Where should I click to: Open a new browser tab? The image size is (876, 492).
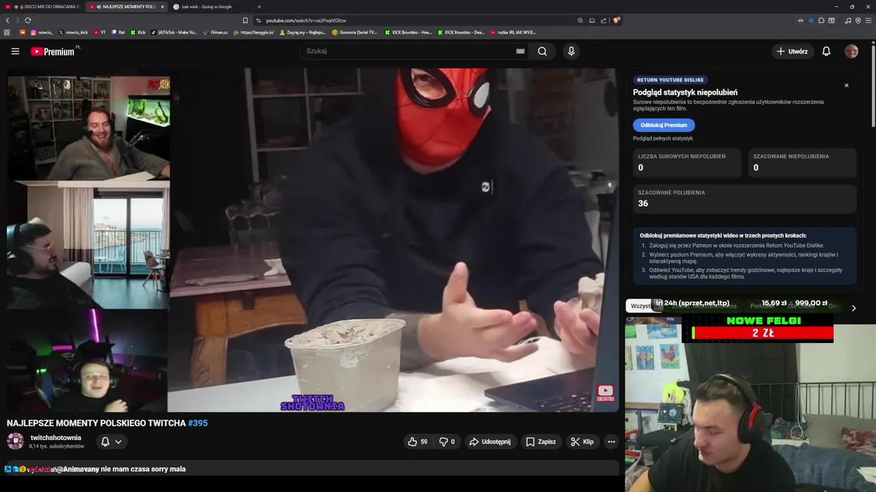259,7
